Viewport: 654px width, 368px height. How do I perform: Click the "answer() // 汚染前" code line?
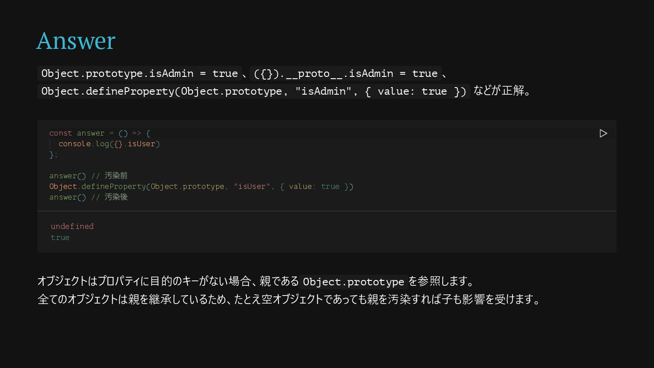pyautogui.click(x=88, y=176)
